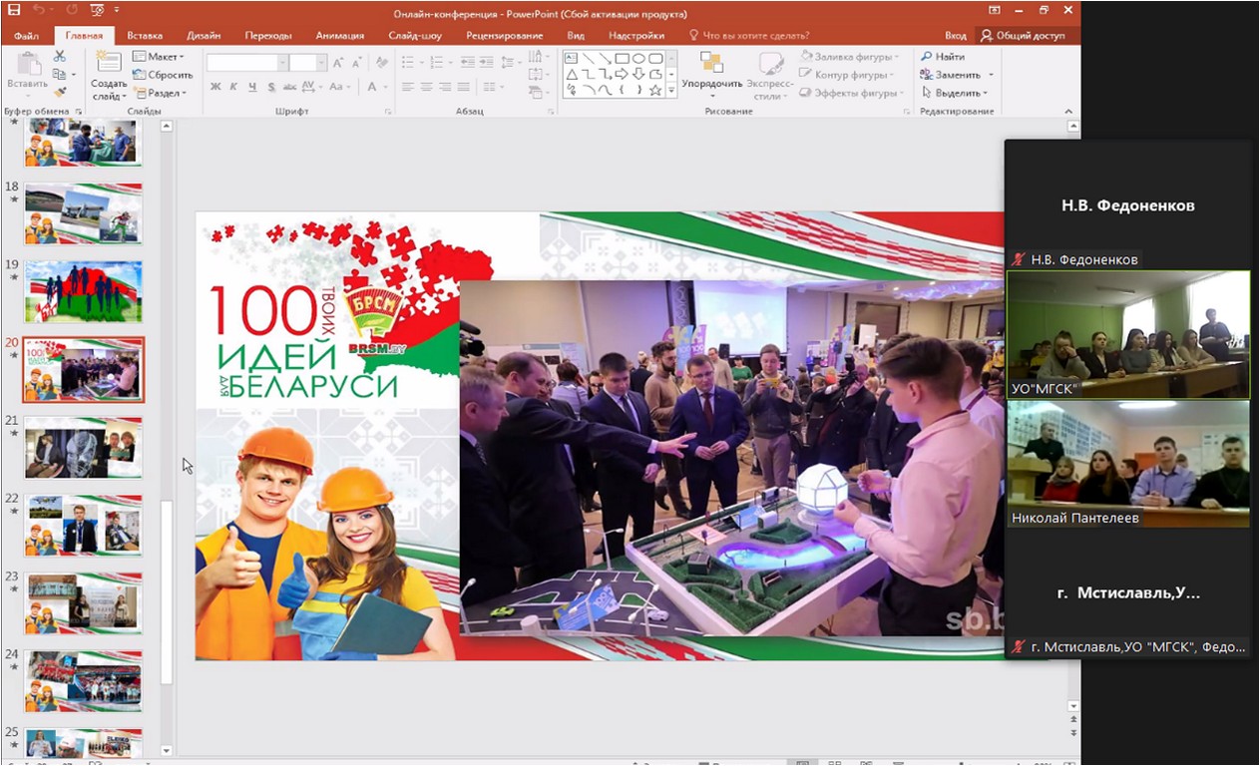Screen dimensions: 1260x766
Task: Open the Анимация tab
Action: click(x=340, y=35)
